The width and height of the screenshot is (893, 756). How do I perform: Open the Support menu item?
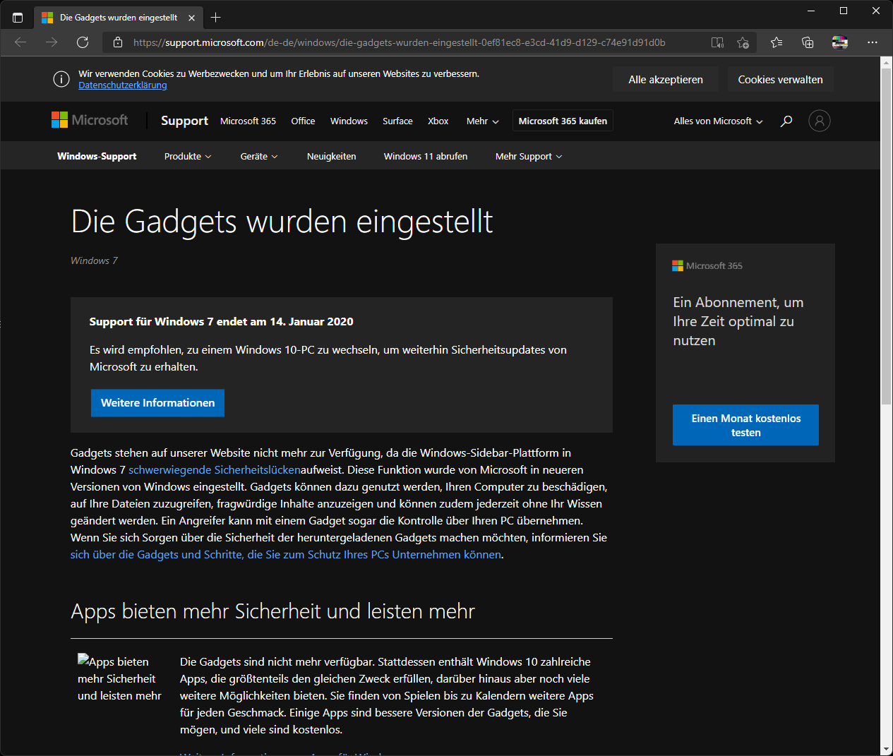coord(184,121)
